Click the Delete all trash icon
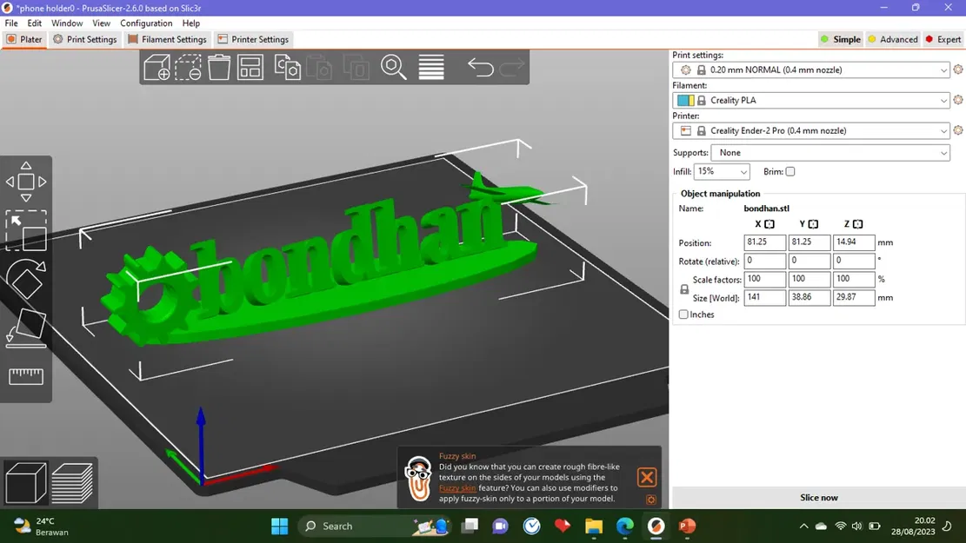Viewport: 966px width, 543px height. click(x=219, y=67)
